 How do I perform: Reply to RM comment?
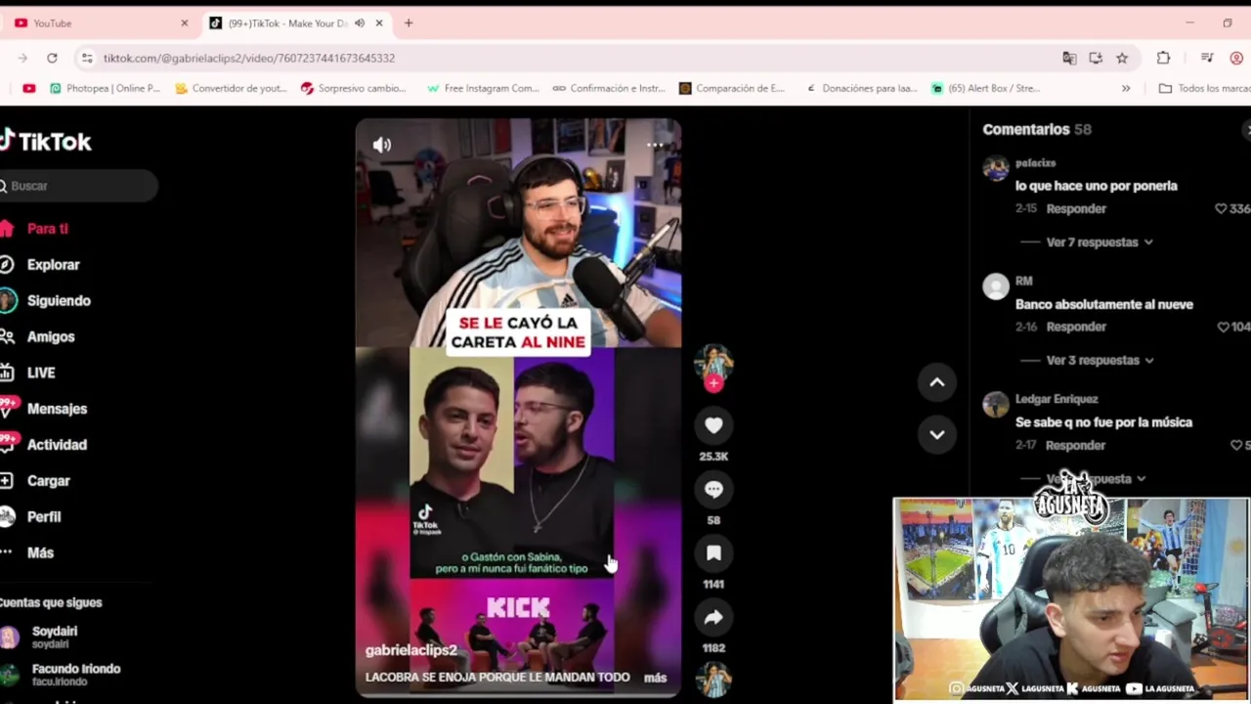pyautogui.click(x=1076, y=328)
